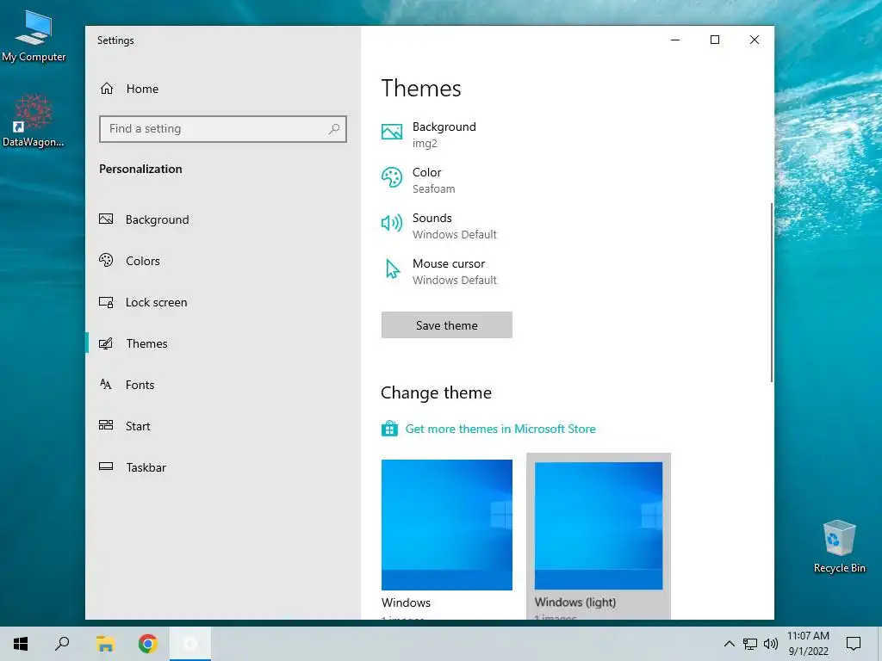This screenshot has height=661, width=882.
Task: Select the Taskbar icon in sidebar
Action: 106,466
